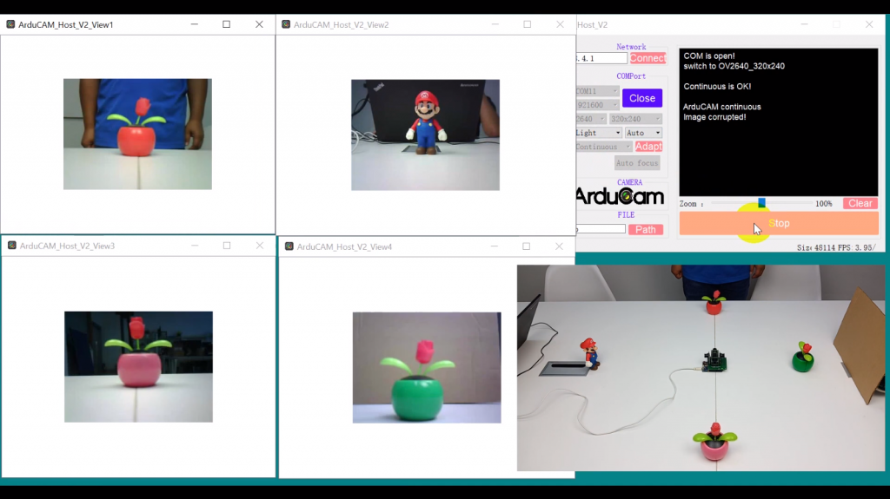Minimize the ArduCAM_Host_V2_View1 window

194,24
